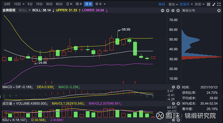Open the 其他 options dropdown
Image resolution: width=223 pixels, height=123 pixels.
[x=199, y=4]
